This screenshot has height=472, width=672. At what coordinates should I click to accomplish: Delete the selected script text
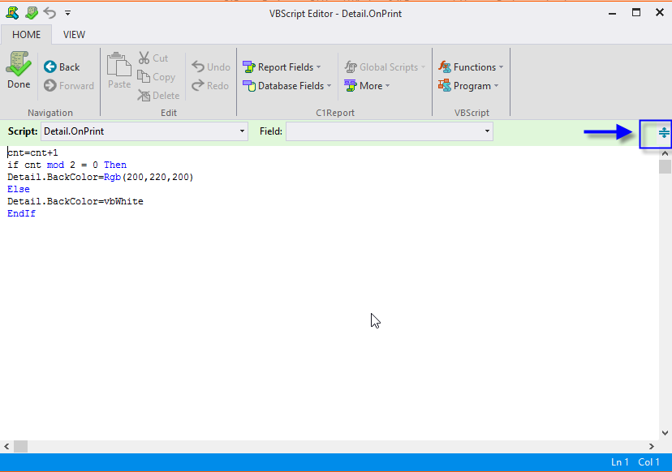[x=158, y=96]
